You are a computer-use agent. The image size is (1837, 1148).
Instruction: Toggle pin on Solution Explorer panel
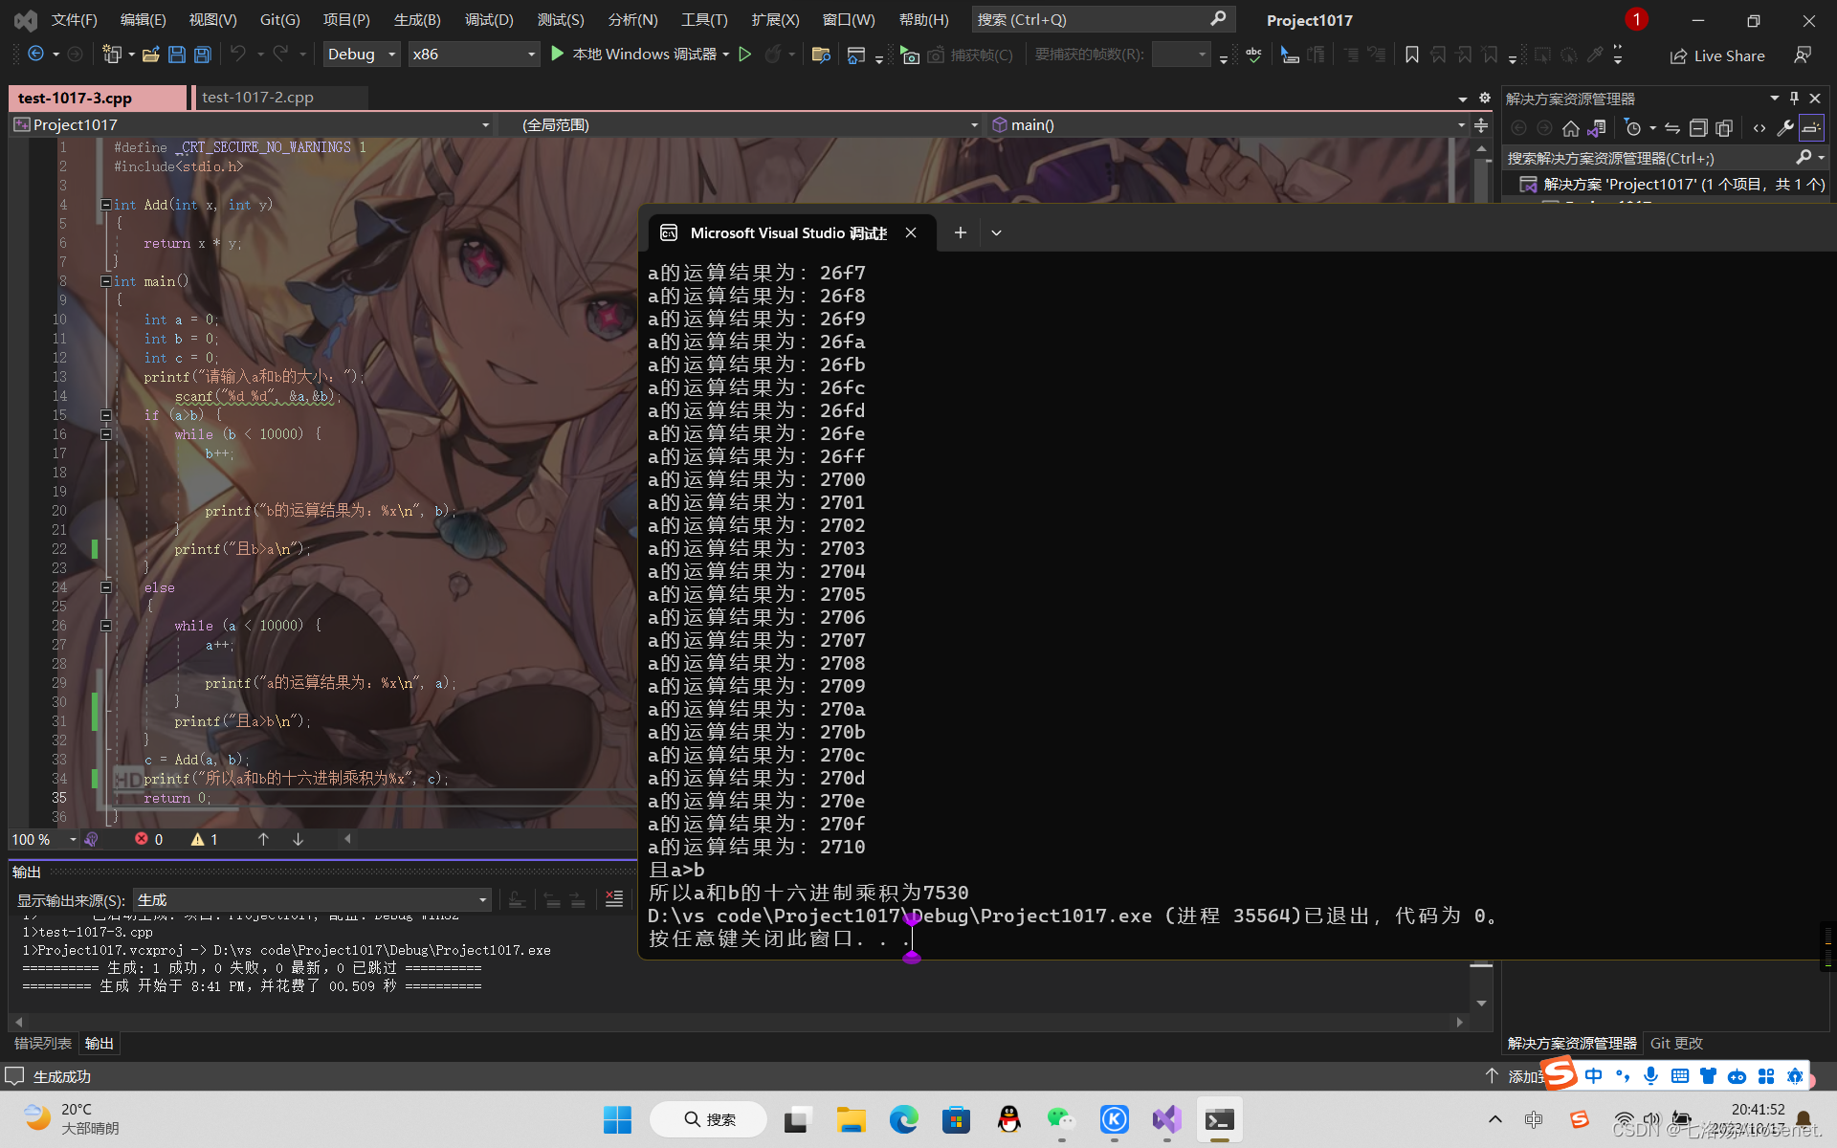coord(1794,99)
